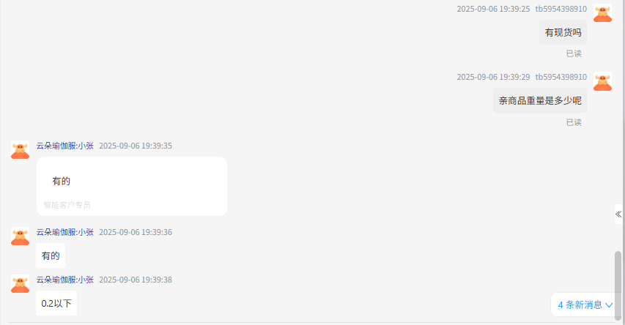
Task: Click the buyer avatar beside 有现货吗 message
Action: pos(602,13)
